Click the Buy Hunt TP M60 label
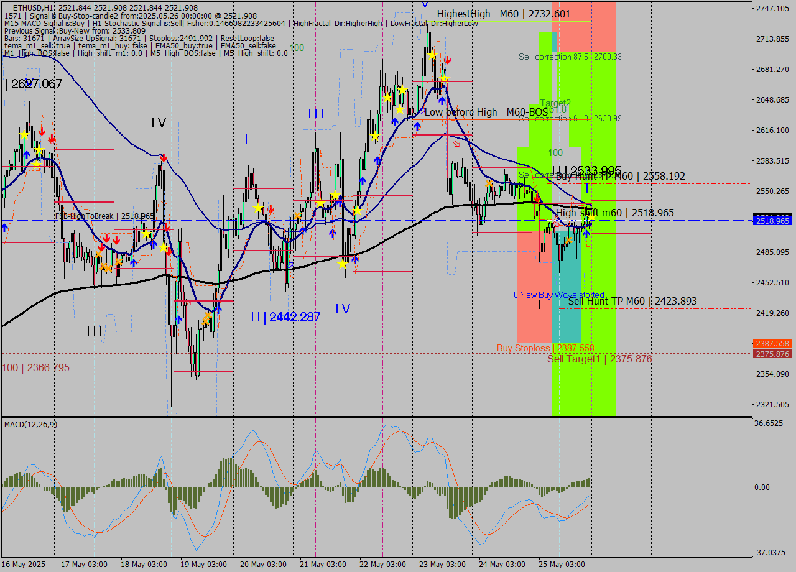 coord(620,177)
